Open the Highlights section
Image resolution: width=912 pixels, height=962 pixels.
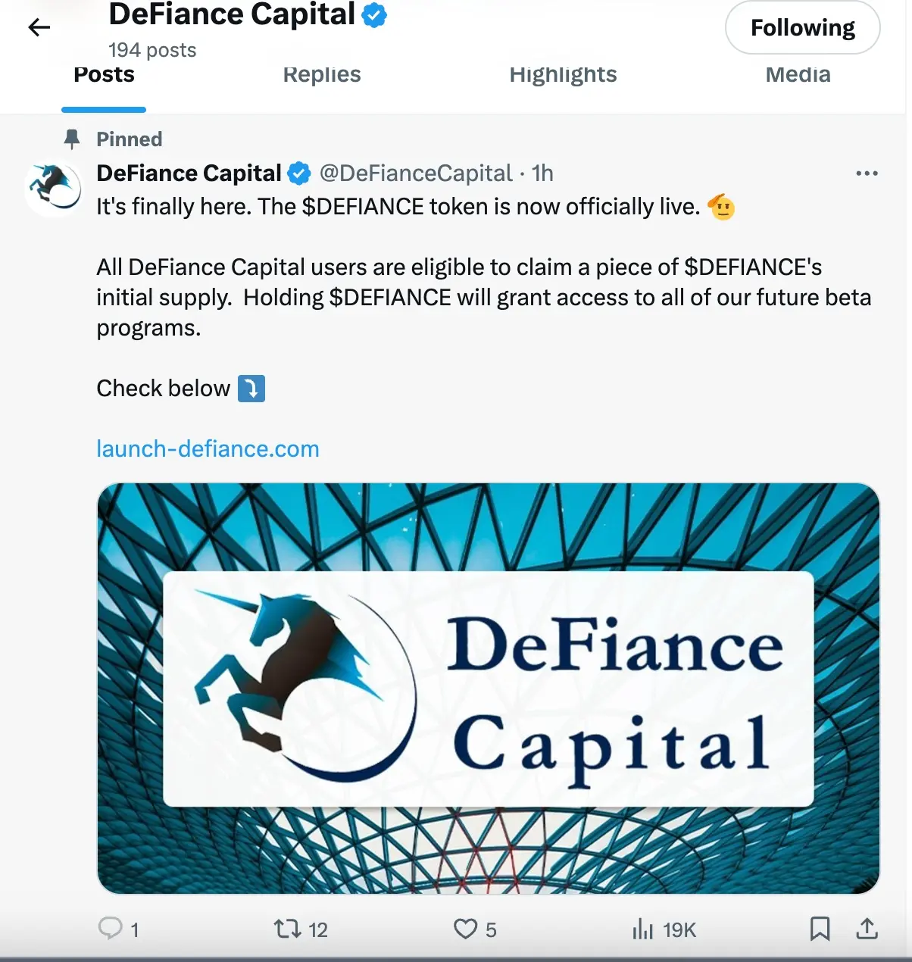coord(563,74)
